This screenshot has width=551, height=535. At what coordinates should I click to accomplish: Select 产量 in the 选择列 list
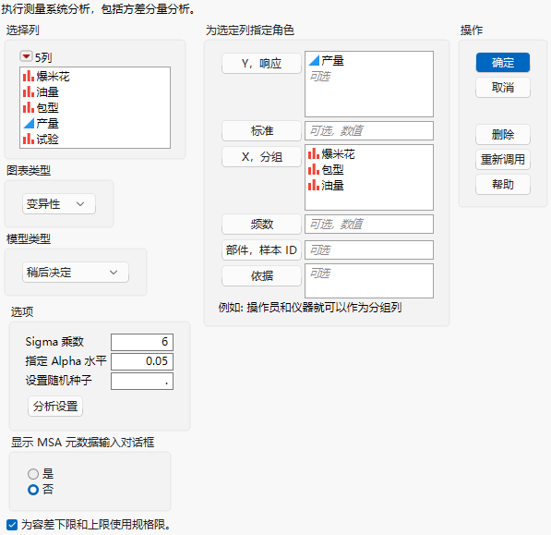point(47,124)
